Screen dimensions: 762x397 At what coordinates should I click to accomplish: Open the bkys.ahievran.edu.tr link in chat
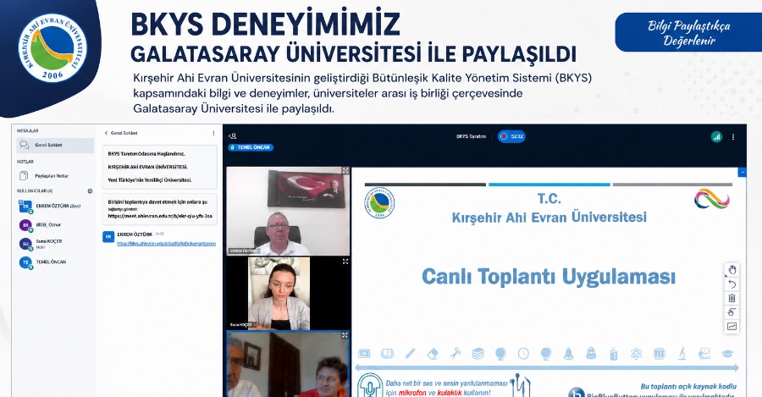pyautogui.click(x=166, y=244)
